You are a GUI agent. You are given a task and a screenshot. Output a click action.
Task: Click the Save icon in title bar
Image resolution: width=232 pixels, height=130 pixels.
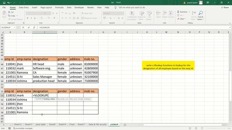[x=4, y=3]
